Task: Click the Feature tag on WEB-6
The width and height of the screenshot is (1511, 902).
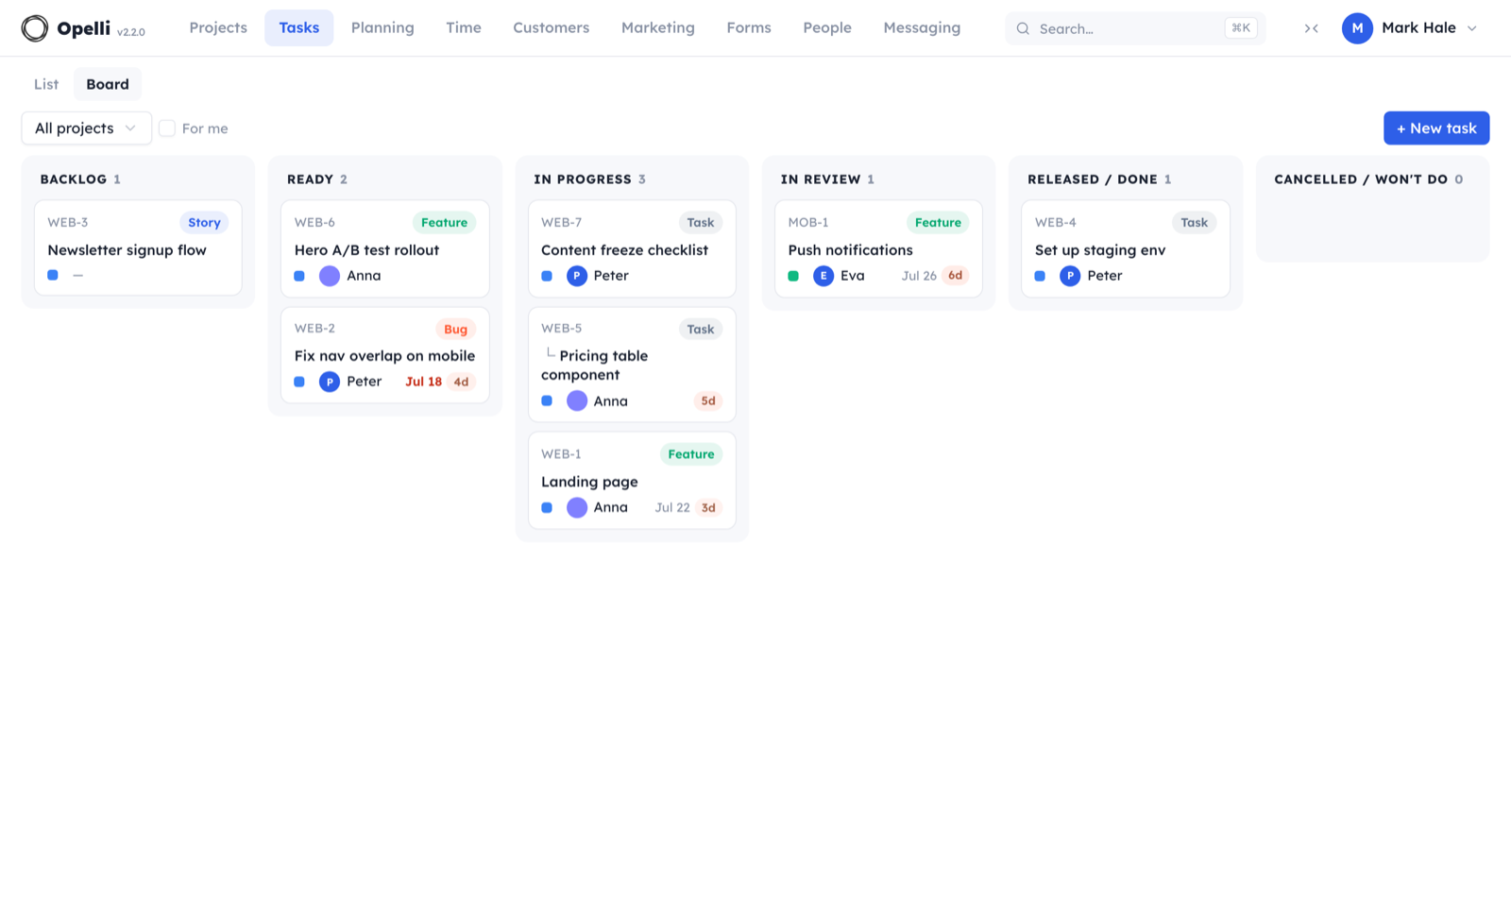Action: click(444, 223)
